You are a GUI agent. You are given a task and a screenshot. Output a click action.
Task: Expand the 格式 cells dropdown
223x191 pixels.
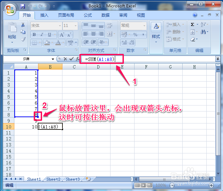click(183, 39)
